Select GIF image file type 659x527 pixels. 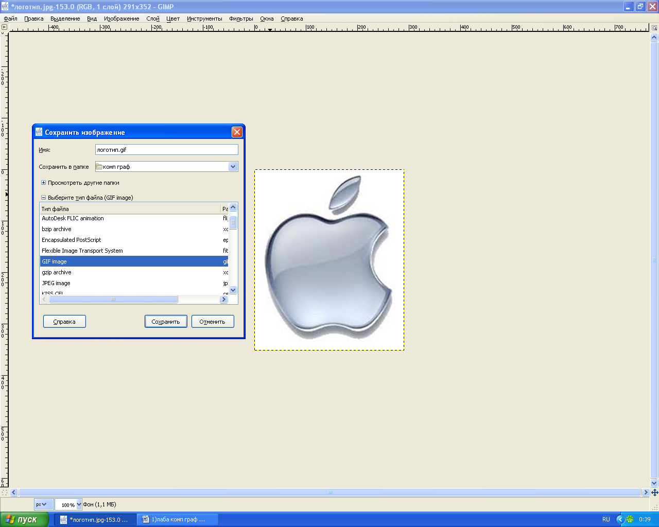(x=134, y=261)
